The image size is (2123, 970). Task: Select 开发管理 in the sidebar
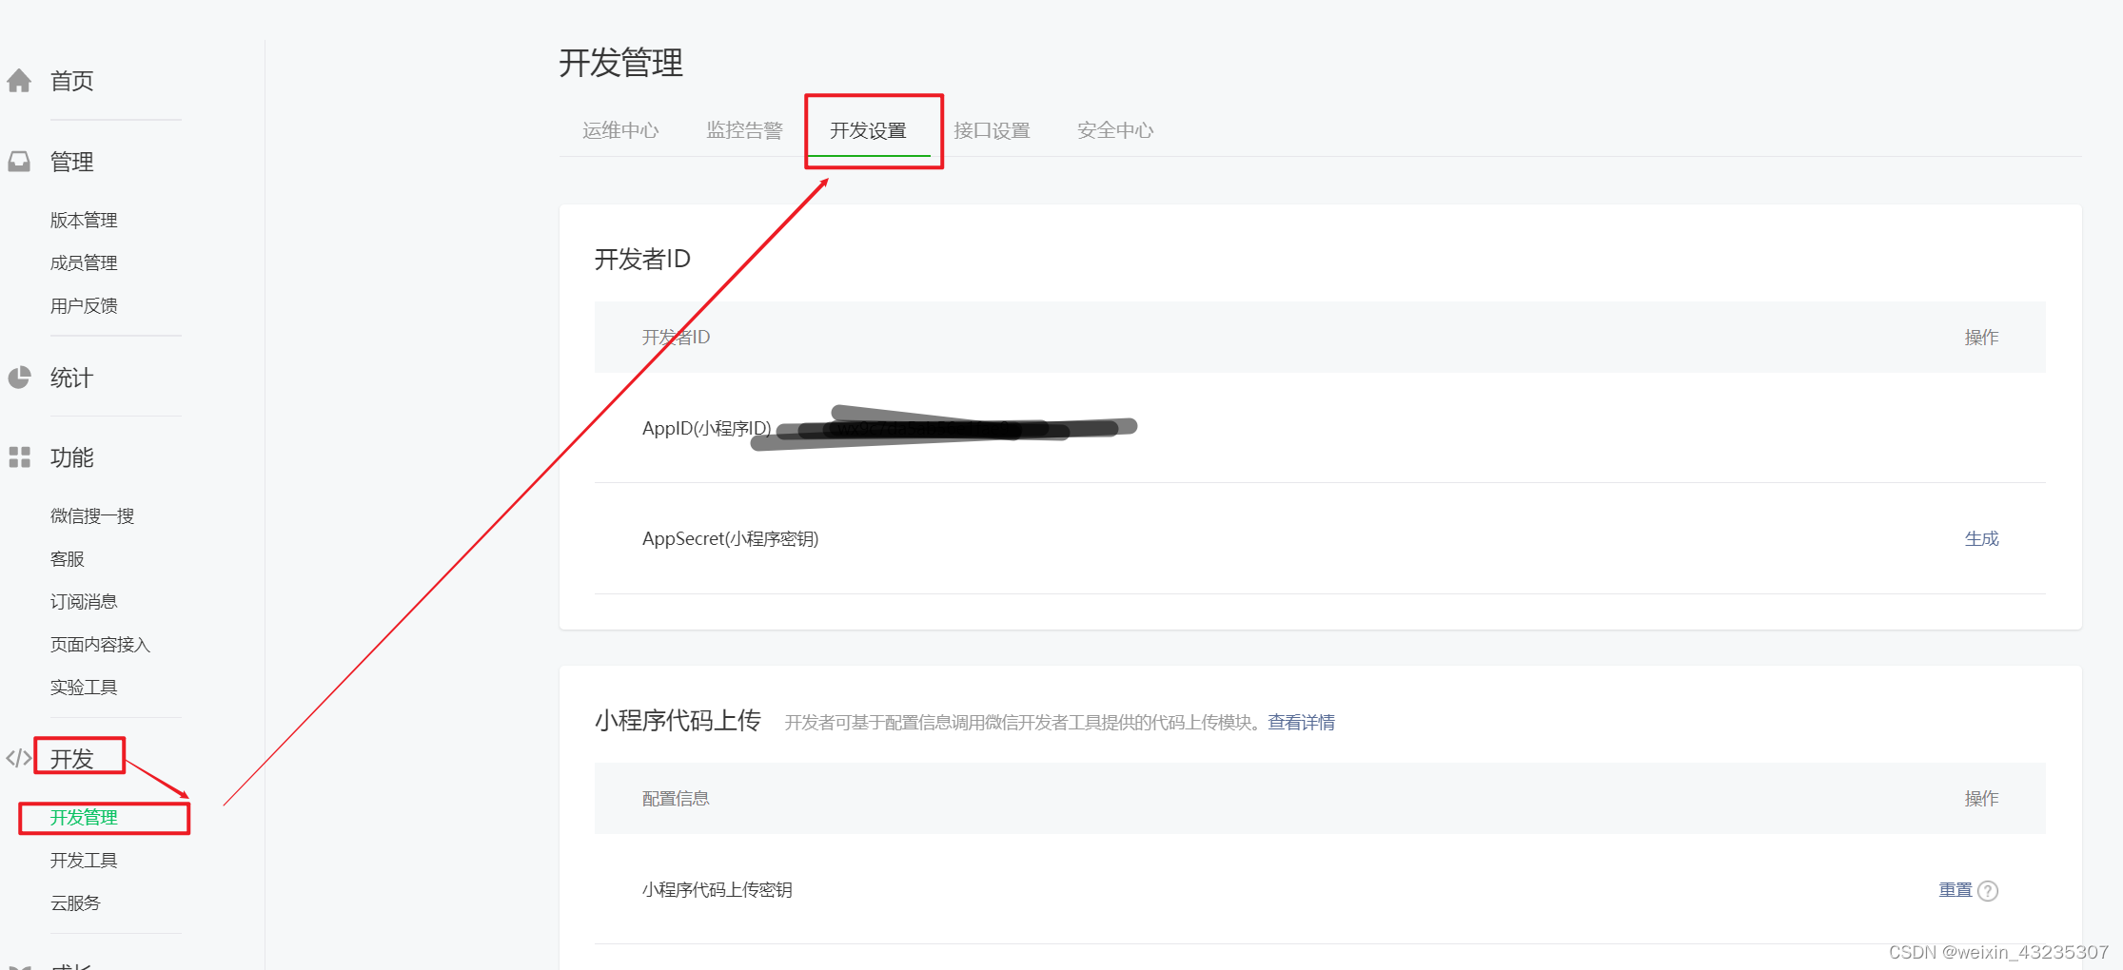(x=84, y=817)
